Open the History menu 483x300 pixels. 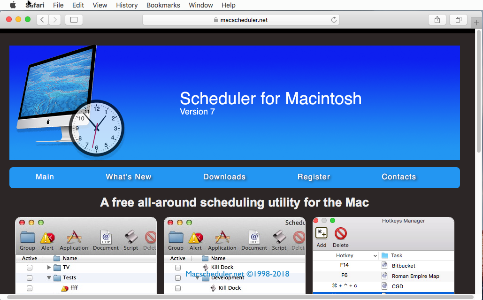click(127, 5)
